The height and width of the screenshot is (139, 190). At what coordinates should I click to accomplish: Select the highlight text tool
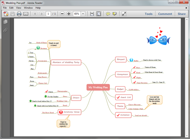tap(115, 14)
